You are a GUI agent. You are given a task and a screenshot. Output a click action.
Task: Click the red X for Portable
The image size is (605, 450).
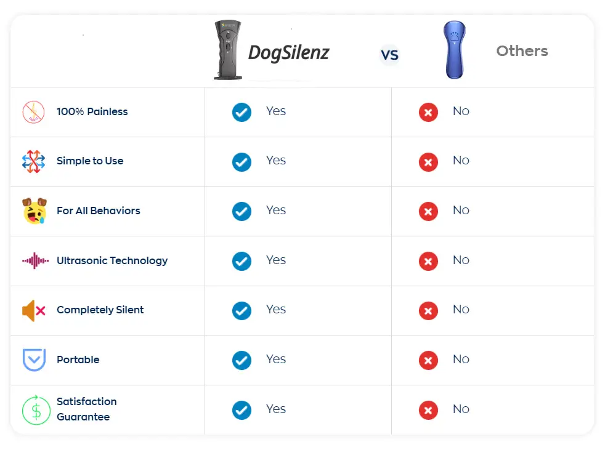(x=428, y=361)
